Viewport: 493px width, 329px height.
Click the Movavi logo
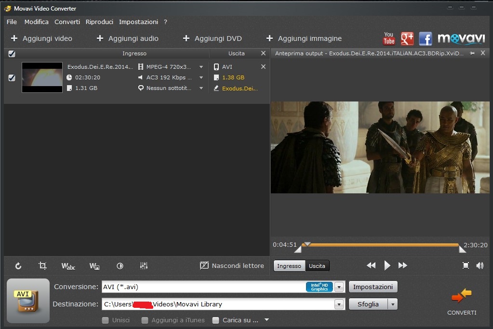pyautogui.click(x=461, y=38)
